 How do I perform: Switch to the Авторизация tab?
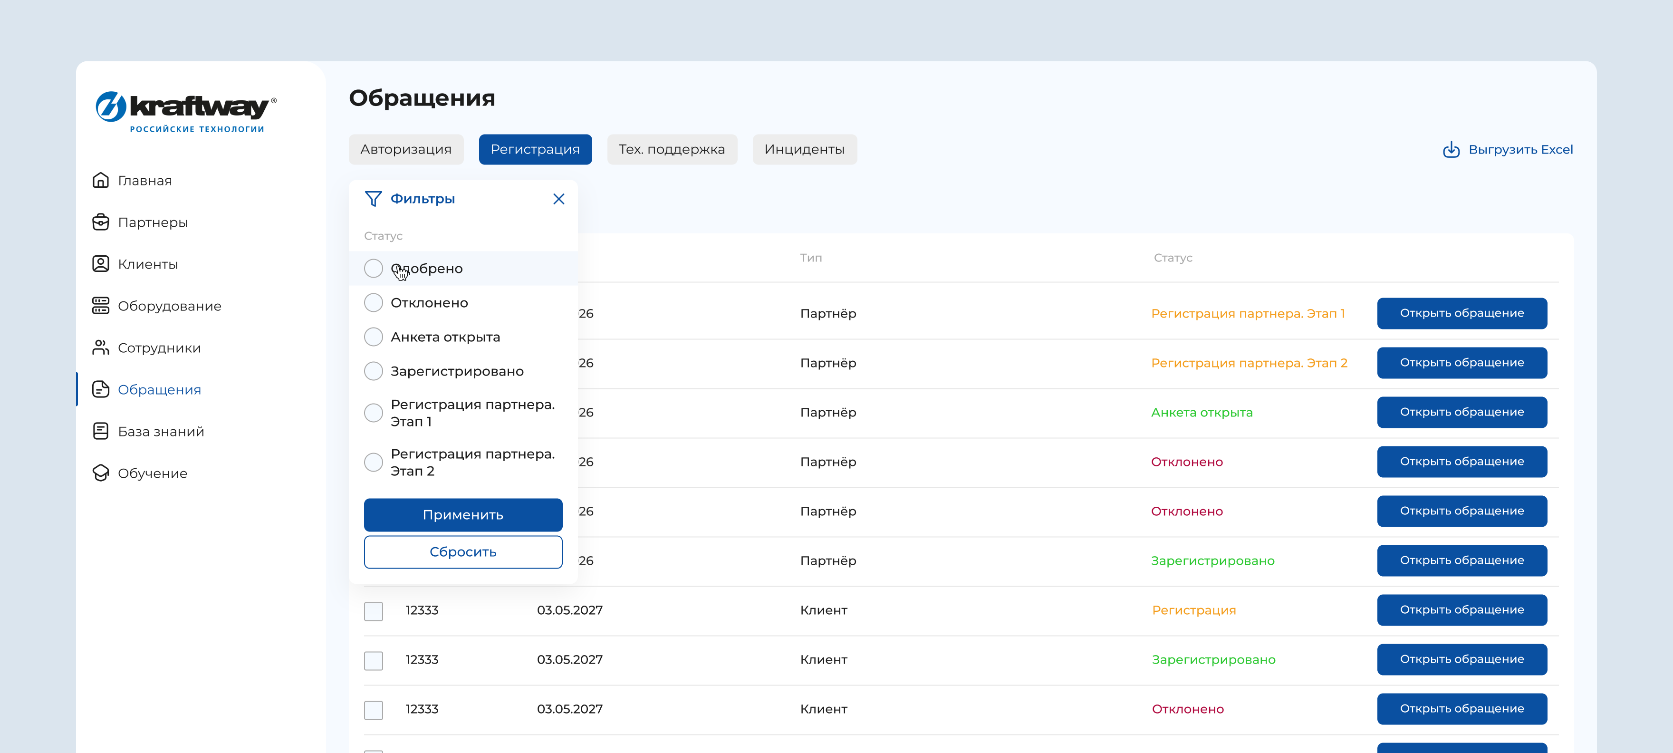406,149
